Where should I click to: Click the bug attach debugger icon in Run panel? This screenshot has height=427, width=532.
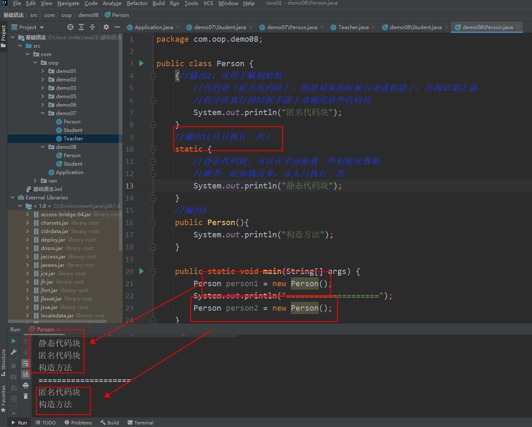pos(13,388)
